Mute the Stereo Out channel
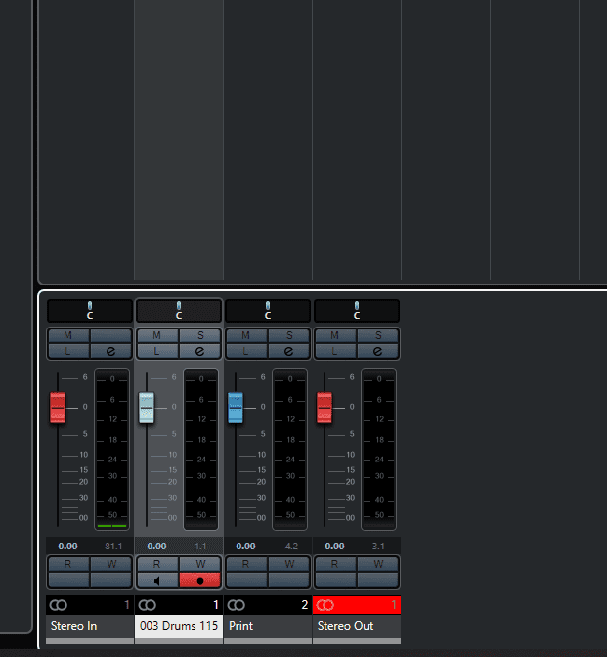607x657 pixels. [x=334, y=335]
